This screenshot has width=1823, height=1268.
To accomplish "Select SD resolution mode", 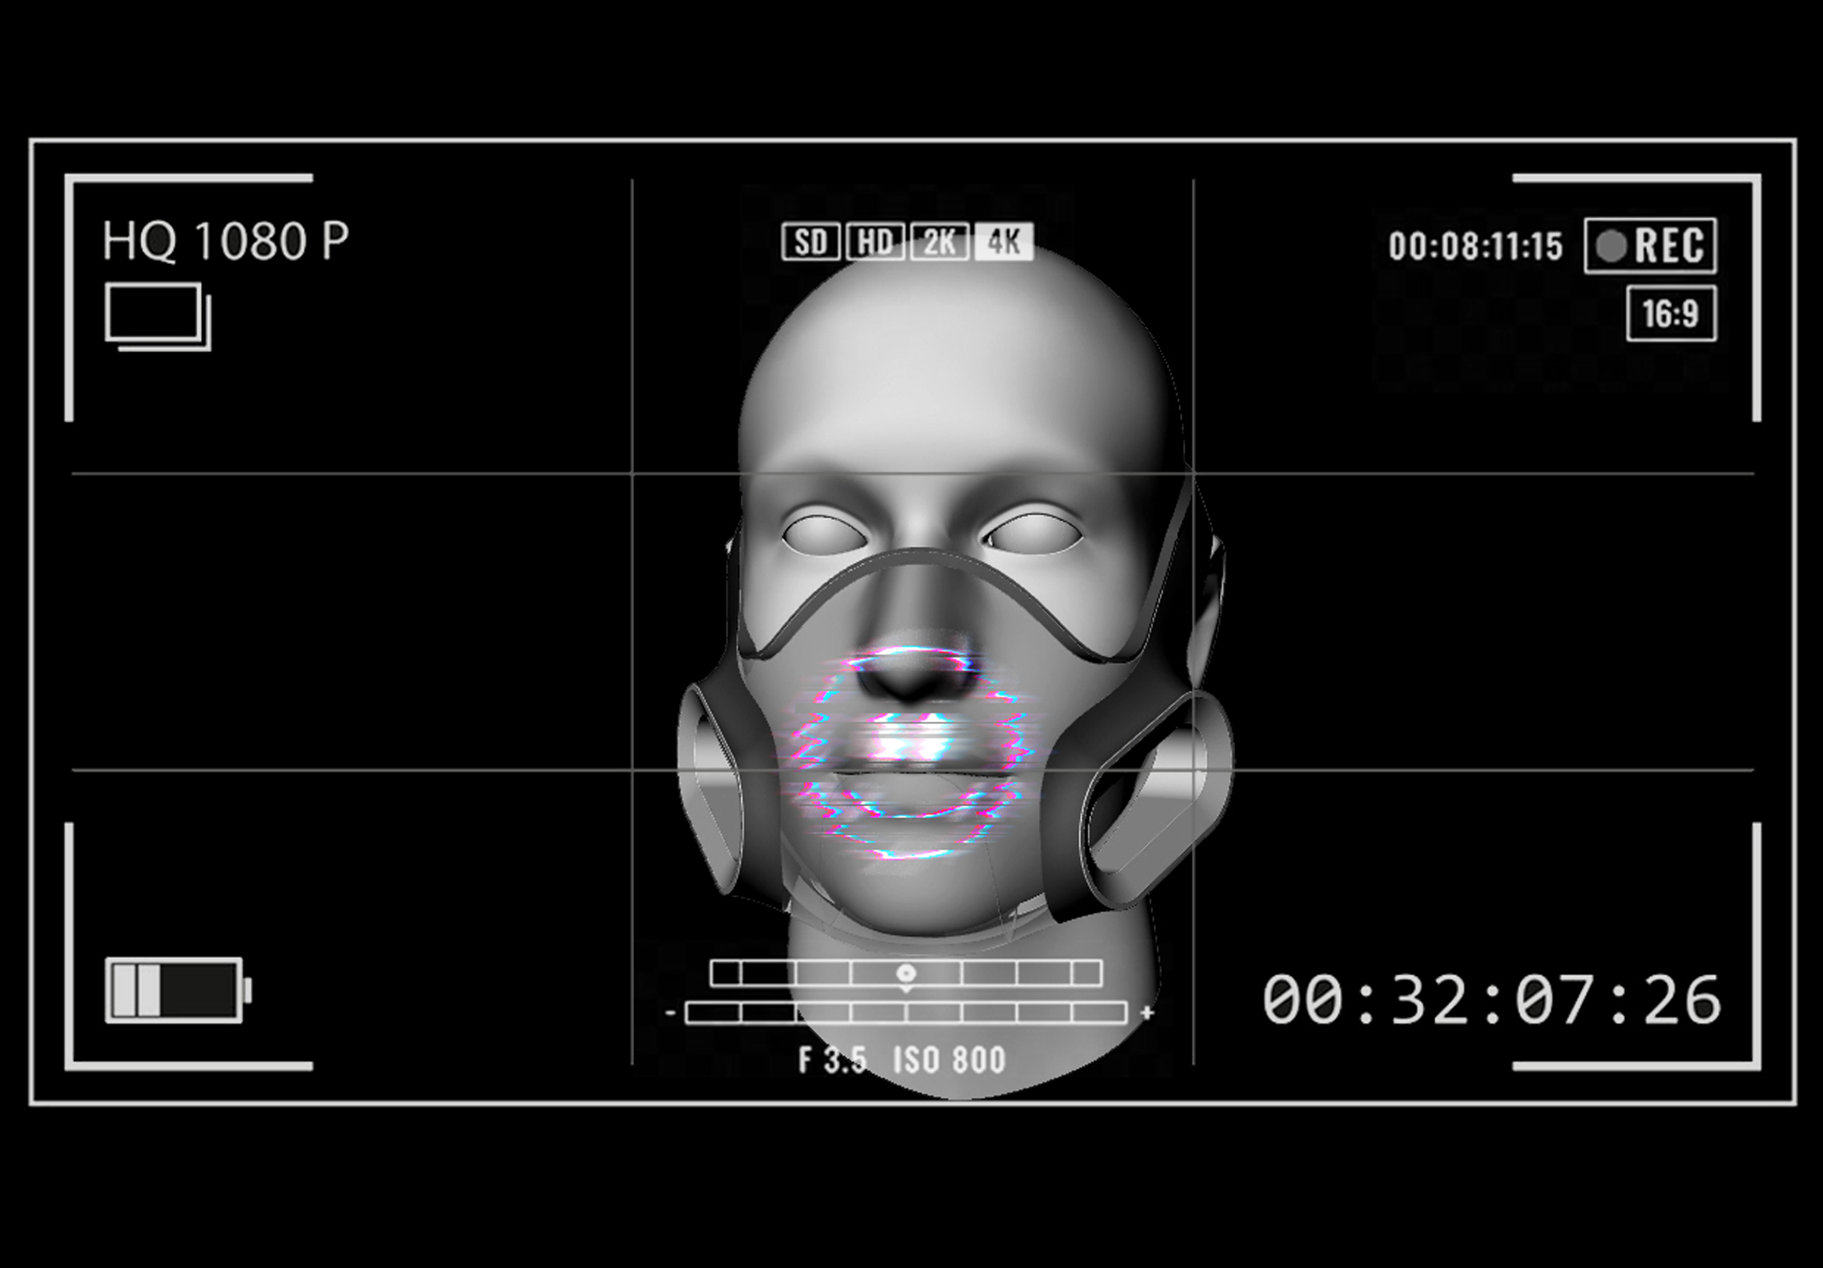I will click(811, 241).
